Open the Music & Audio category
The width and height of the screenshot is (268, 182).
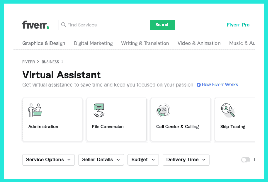(242, 43)
